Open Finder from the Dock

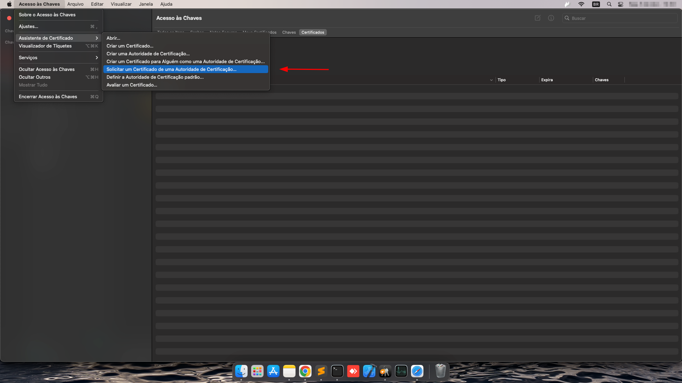tap(242, 371)
